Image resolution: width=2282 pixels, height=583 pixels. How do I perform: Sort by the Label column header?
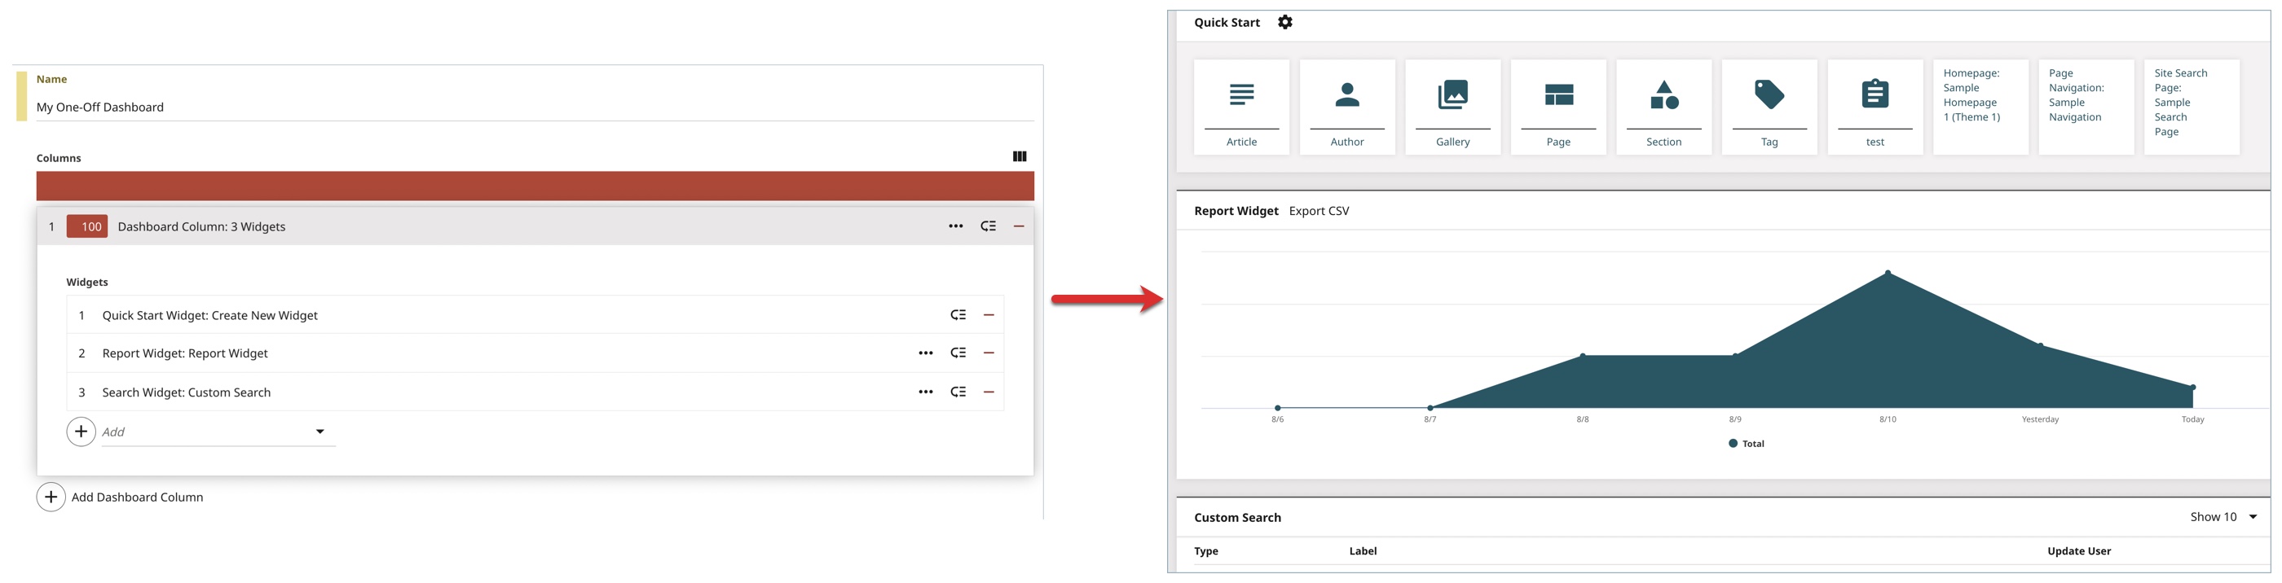[x=1363, y=551]
